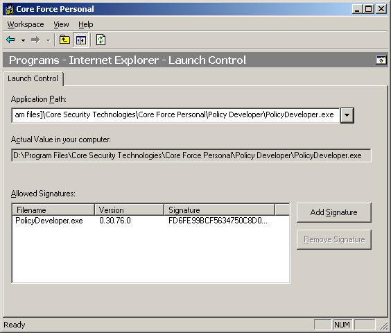391x333 pixels.
Task: Expand the Application Path combo box dropdown
Action: [347, 115]
